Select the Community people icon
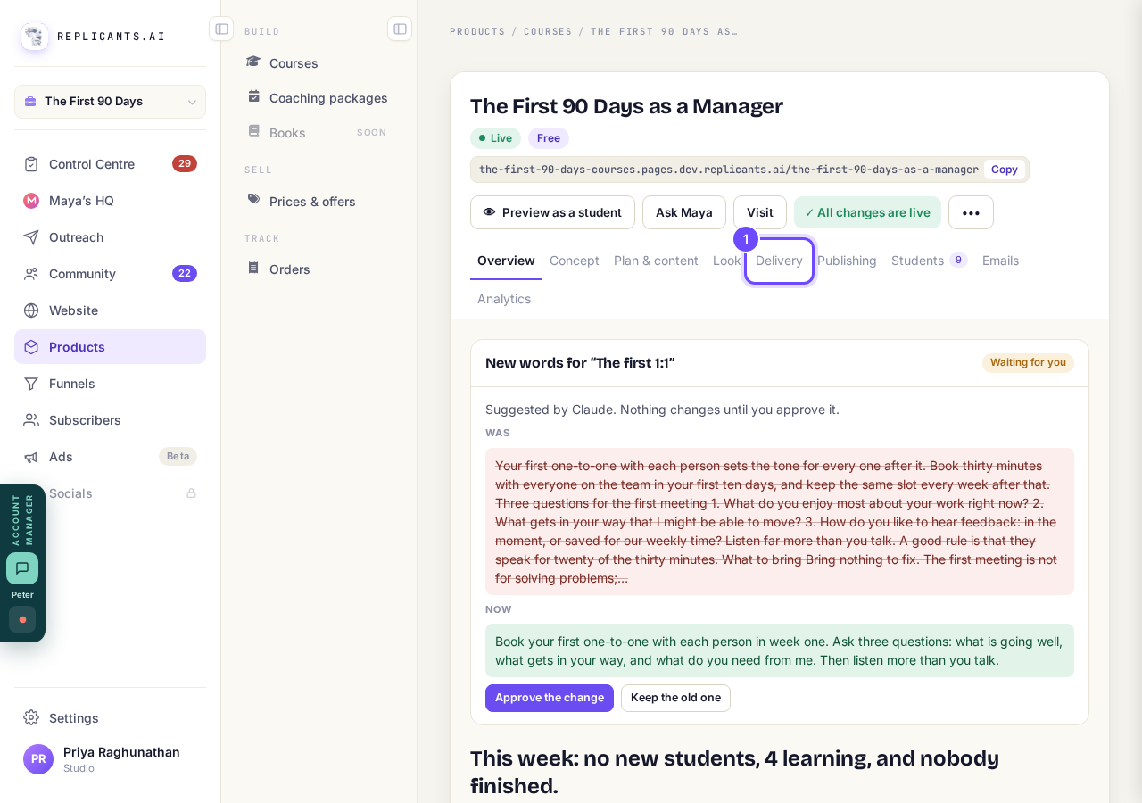Screen dimensions: 1142x803 [x=31, y=274]
